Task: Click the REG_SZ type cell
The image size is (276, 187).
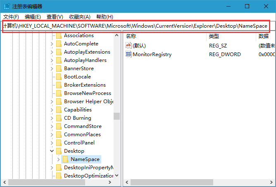Action: point(218,46)
